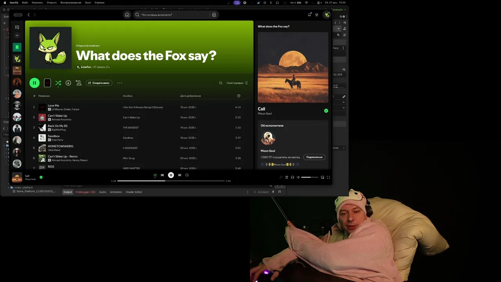
Task: Open Wi-Fi status icon in menu bar
Action: point(306,3)
